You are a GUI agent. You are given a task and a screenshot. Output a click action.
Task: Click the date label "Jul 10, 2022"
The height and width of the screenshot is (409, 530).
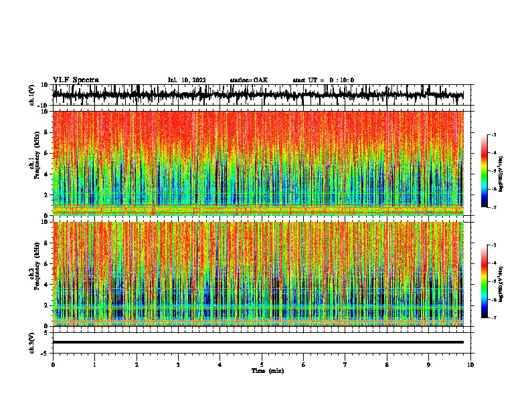[187, 80]
